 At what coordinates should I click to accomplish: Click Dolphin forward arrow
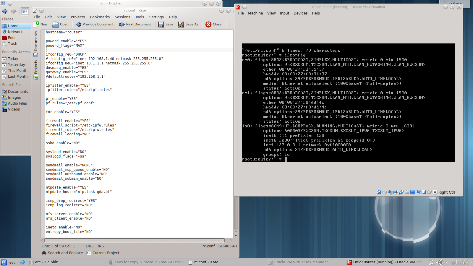[x=14, y=11]
